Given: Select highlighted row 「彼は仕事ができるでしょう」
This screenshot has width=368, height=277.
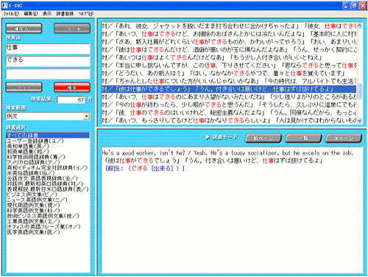Looking at the screenshot, I should (229, 89).
